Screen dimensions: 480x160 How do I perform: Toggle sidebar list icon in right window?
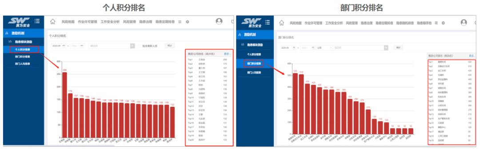click(x=267, y=22)
